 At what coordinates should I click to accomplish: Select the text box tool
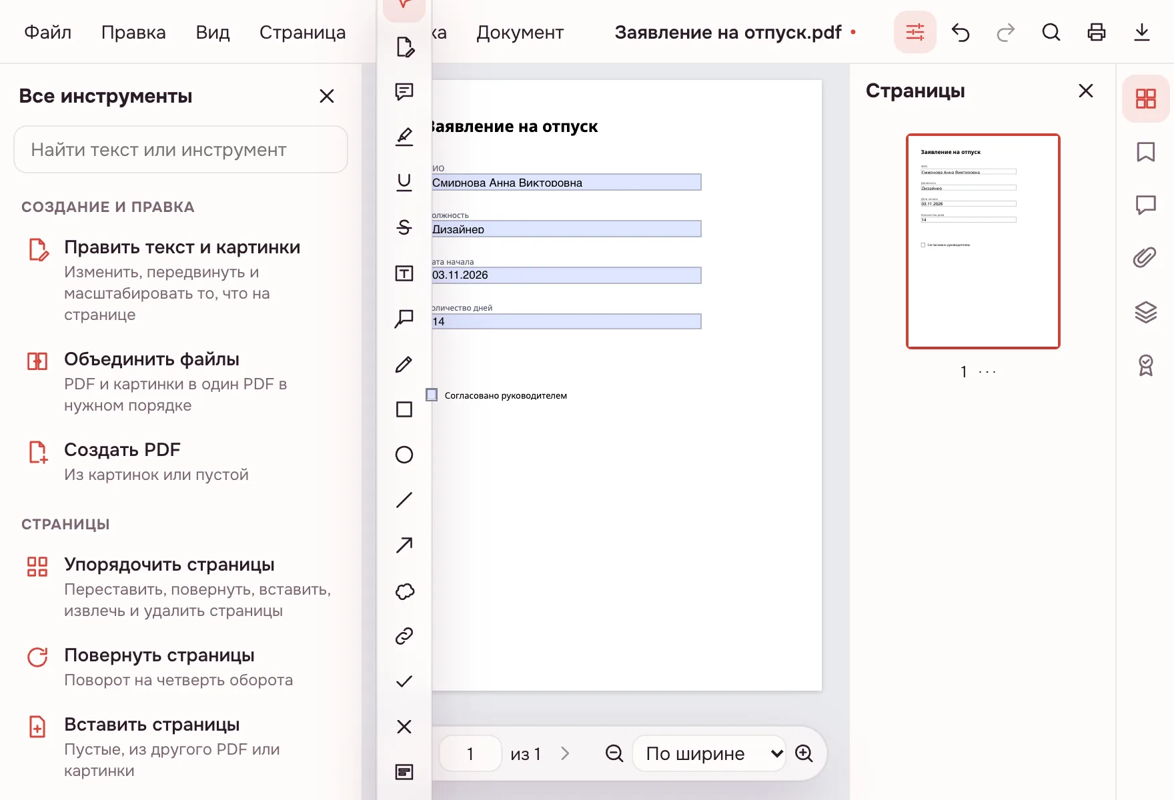[404, 273]
